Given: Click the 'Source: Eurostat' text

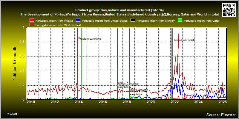Looking at the screenshot, I should (221, 115).
